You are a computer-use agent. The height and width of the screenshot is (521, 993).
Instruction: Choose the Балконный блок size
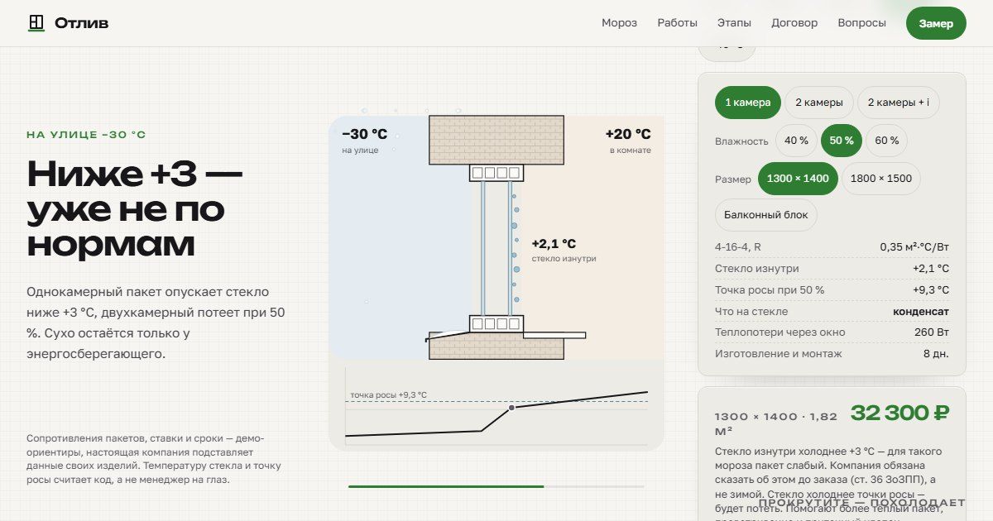766,215
